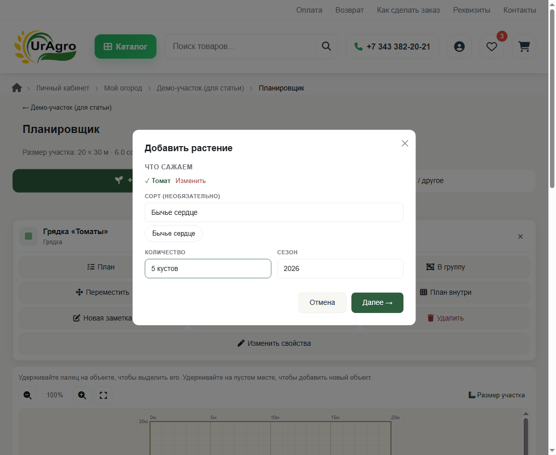The height and width of the screenshot is (455, 556).
Task: Click the Новая заметка button
Action: [x=102, y=318]
